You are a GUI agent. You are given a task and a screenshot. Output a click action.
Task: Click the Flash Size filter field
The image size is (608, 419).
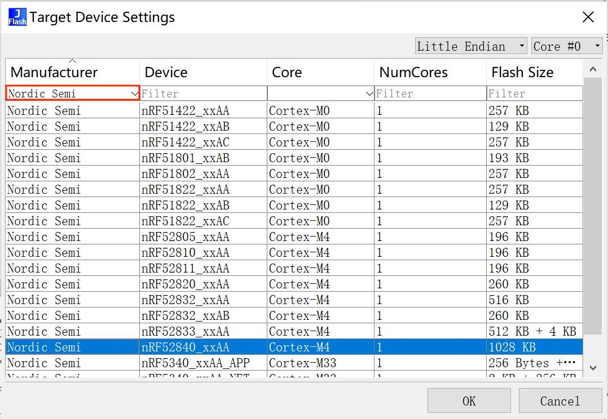coord(535,93)
